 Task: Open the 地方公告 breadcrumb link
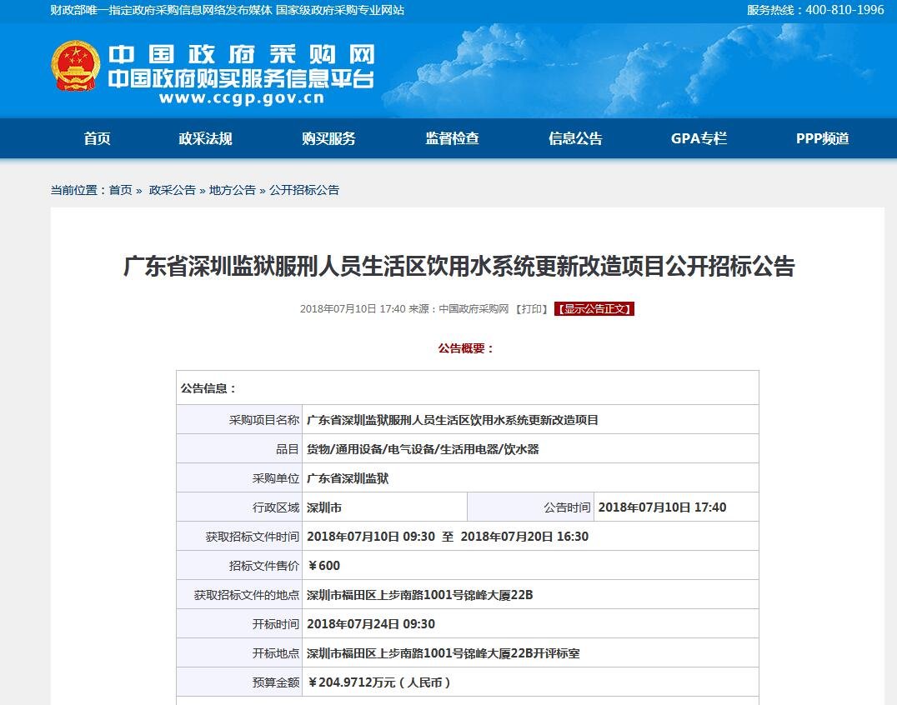coord(233,190)
